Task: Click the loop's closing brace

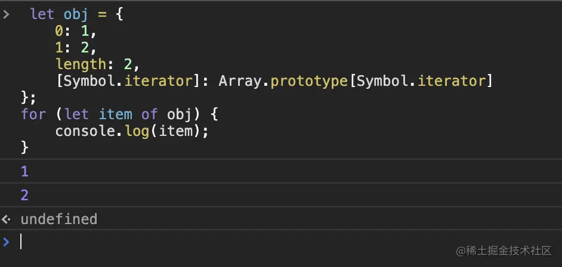Action: pyautogui.click(x=25, y=146)
